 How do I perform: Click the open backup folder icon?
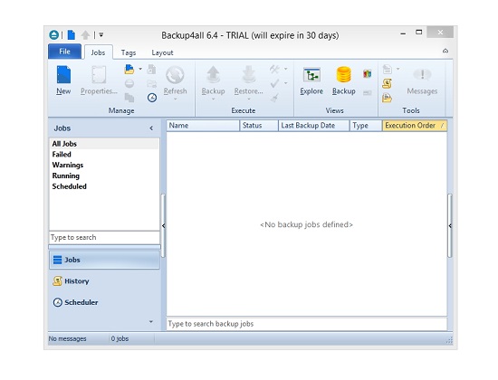(129, 69)
